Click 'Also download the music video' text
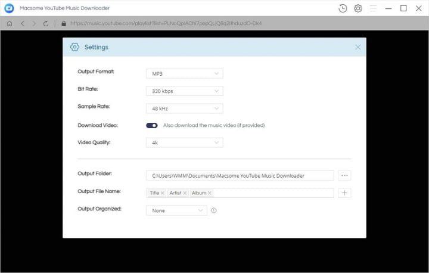Image resolution: width=429 pixels, height=273 pixels. (x=214, y=125)
